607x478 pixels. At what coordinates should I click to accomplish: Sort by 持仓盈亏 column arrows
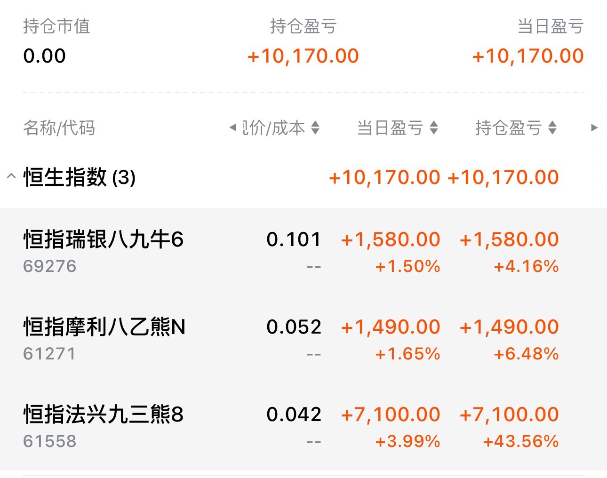pyautogui.click(x=552, y=127)
